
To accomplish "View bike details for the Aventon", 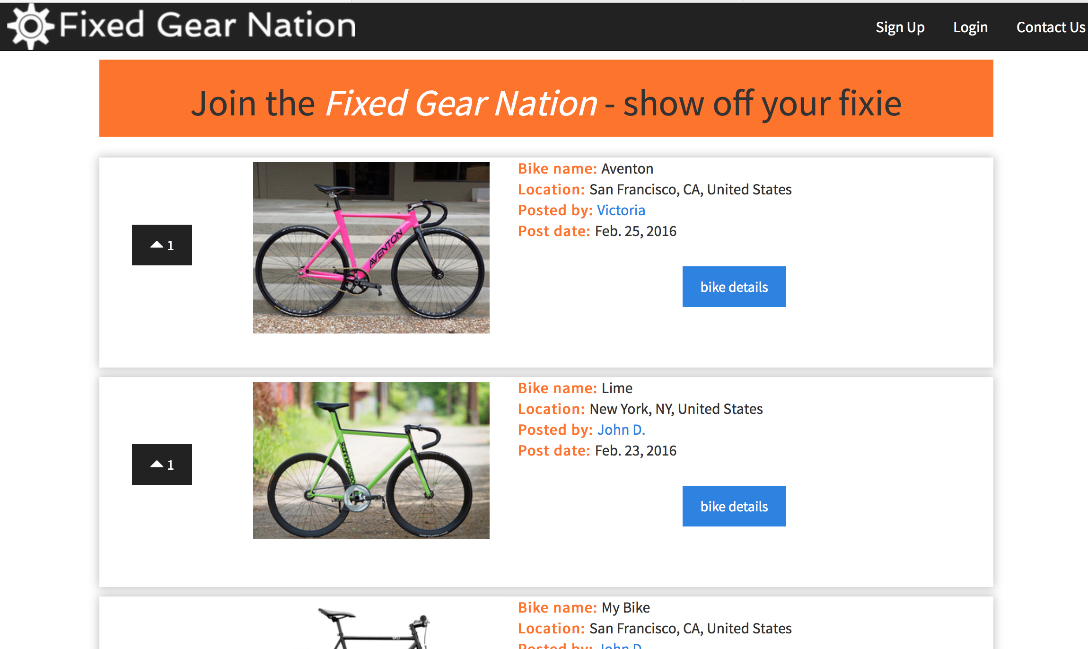I will pos(734,287).
